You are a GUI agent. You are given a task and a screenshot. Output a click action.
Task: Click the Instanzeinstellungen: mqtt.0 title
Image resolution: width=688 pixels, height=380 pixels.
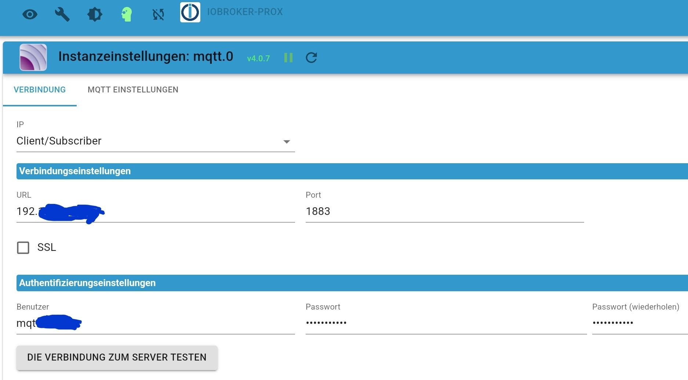(x=146, y=56)
